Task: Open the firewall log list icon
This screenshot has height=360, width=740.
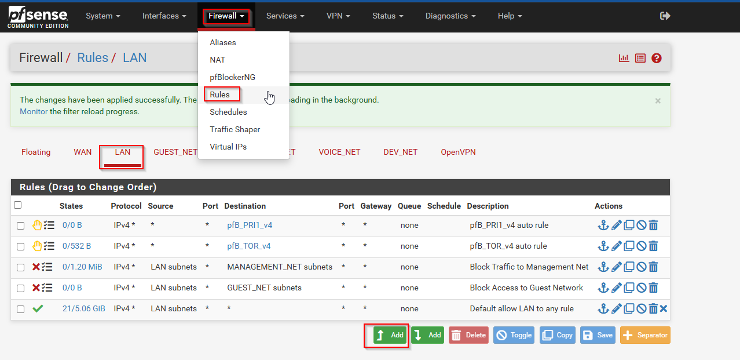Action: click(x=640, y=58)
